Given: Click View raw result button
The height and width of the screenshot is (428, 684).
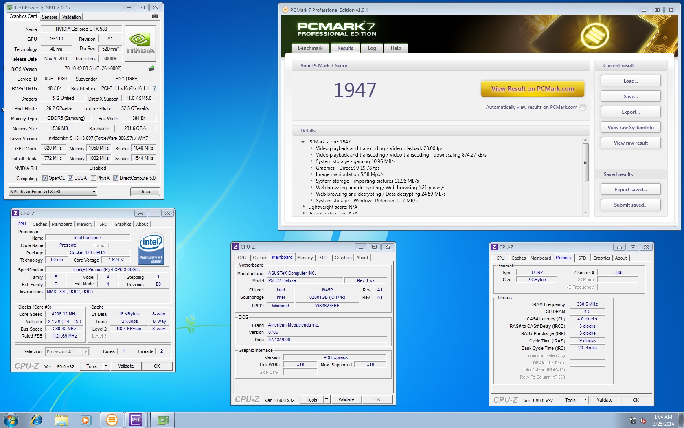Looking at the screenshot, I should [631, 143].
